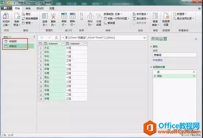The width and height of the screenshot is (203, 138).
Task: Click the ABC123 type icon of Column1
Action: pos(46,44)
